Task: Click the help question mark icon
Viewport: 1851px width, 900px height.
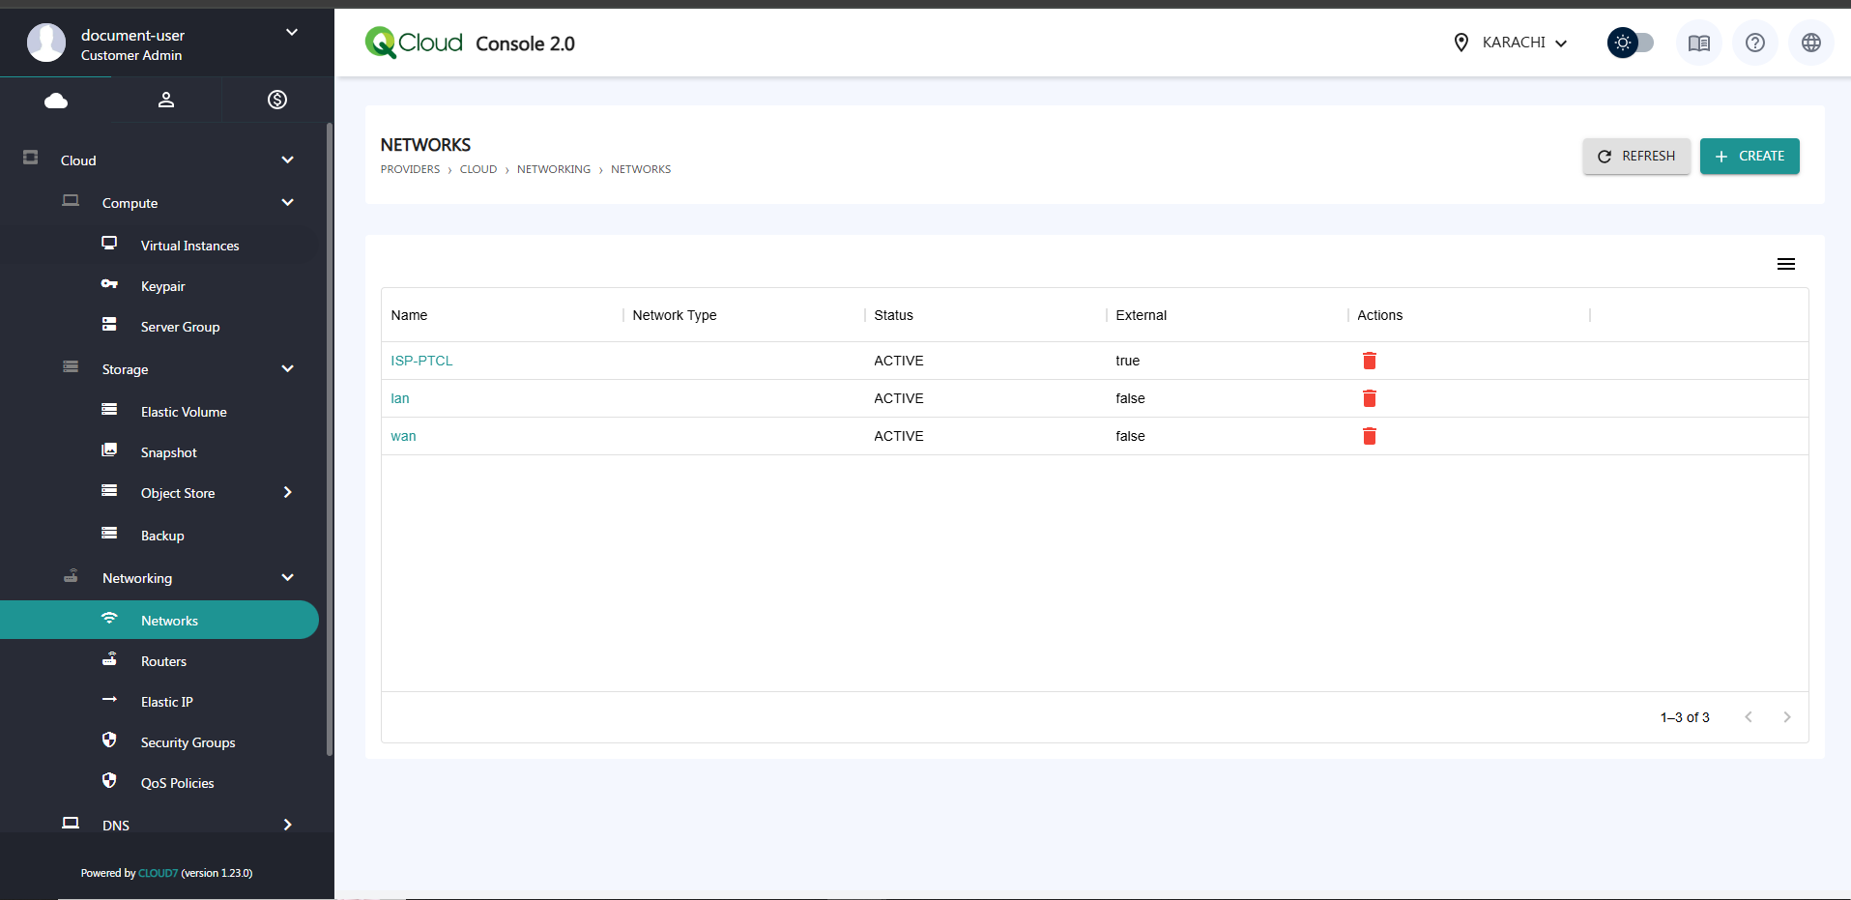Action: (1754, 43)
